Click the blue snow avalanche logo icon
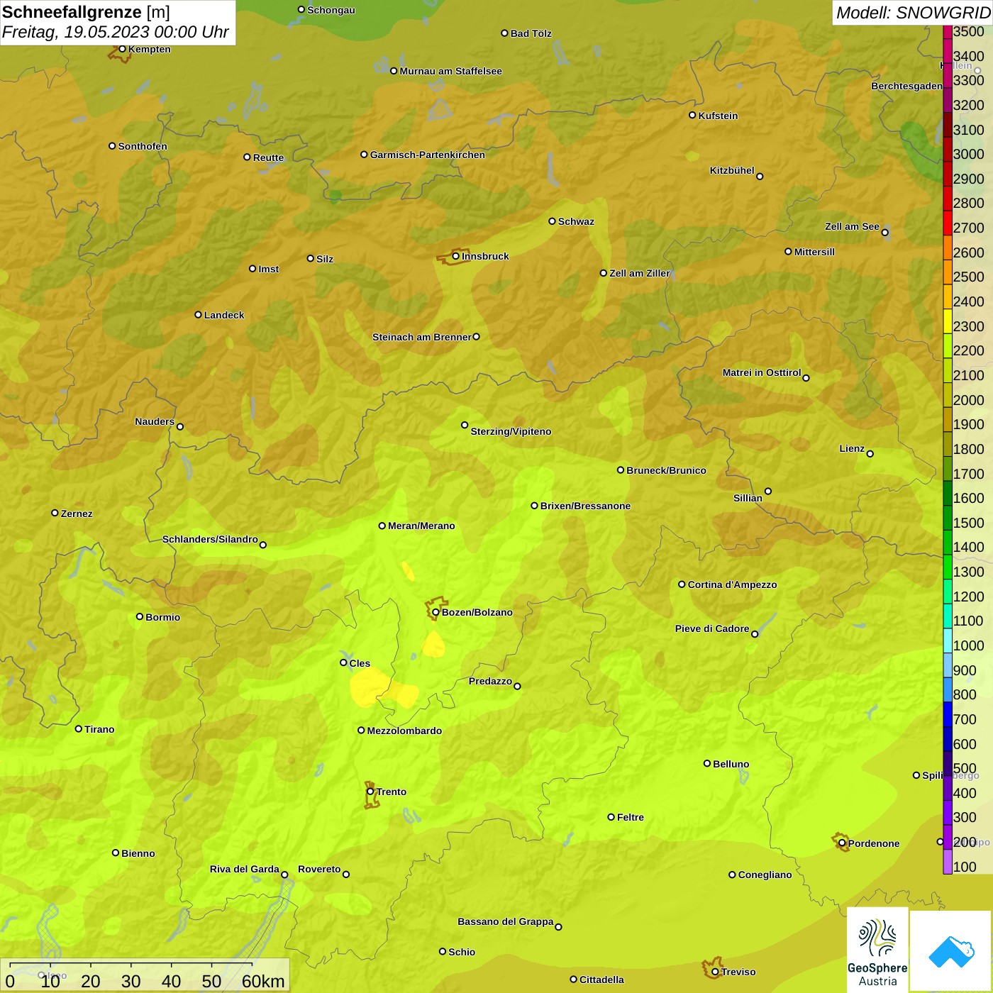This screenshot has width=993, height=993. point(951,951)
